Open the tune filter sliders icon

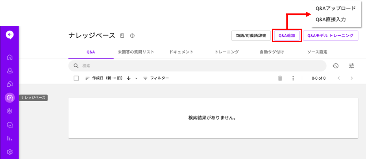tap(351, 66)
